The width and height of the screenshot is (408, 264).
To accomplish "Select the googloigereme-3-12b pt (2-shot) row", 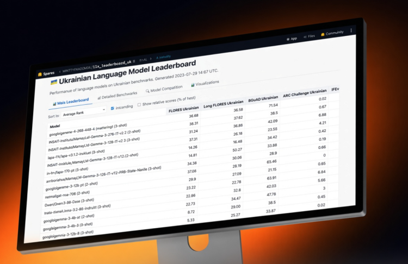I will (x=72, y=186).
